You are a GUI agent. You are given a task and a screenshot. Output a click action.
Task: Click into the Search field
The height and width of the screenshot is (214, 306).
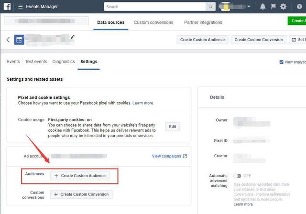[155, 7]
